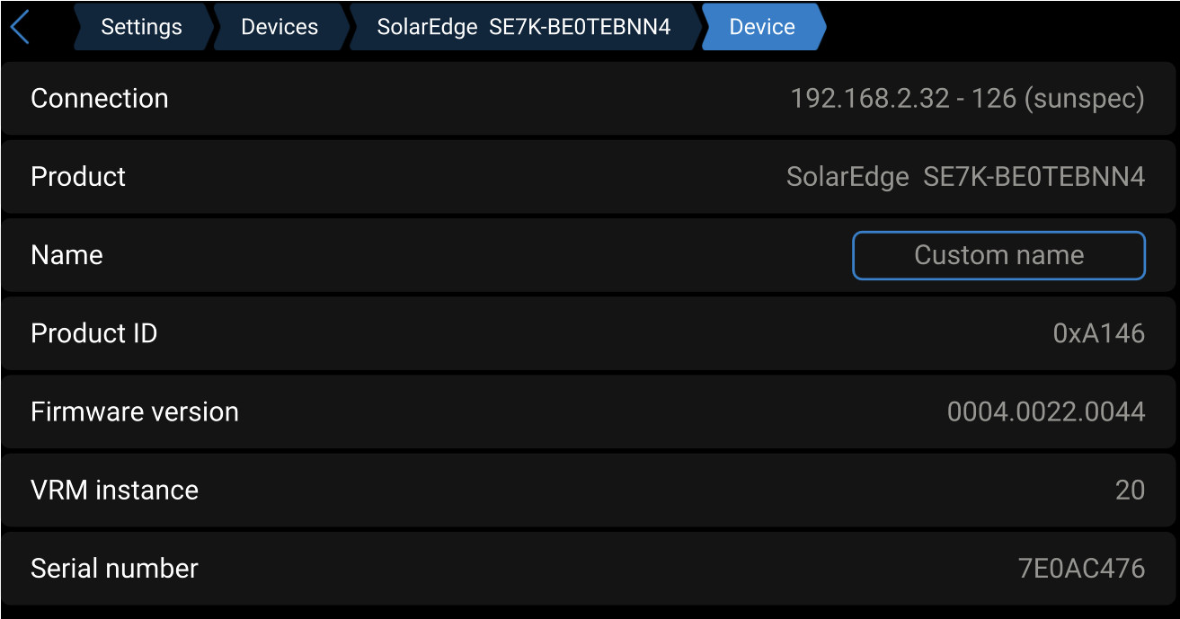The height and width of the screenshot is (619, 1180).
Task: Select the Serial number label
Action: [x=115, y=568]
